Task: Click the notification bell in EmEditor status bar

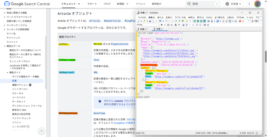Action: coord(257,133)
